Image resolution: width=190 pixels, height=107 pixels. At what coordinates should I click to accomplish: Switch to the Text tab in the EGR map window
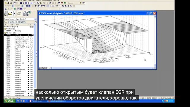coord(41,68)
